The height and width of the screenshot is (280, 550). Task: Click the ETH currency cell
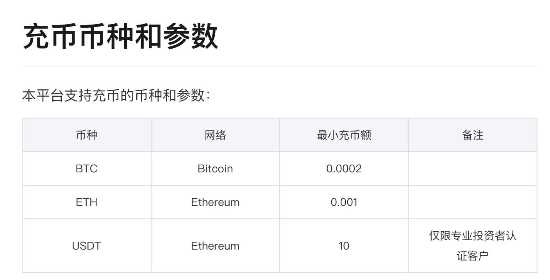87,202
